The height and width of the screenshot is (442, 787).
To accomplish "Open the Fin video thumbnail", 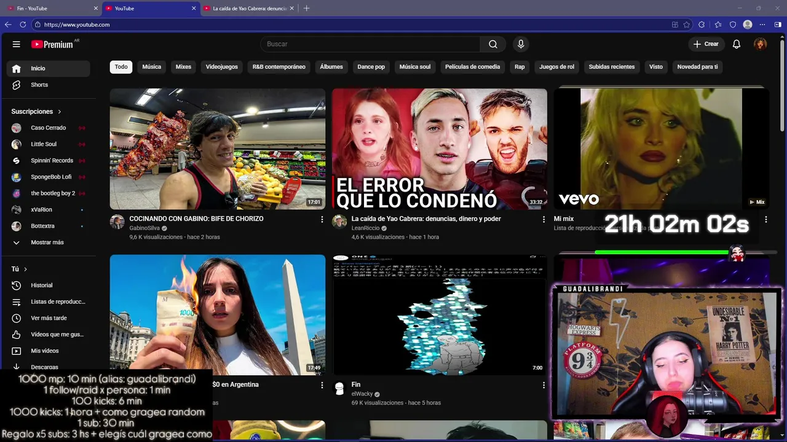I will (440, 315).
